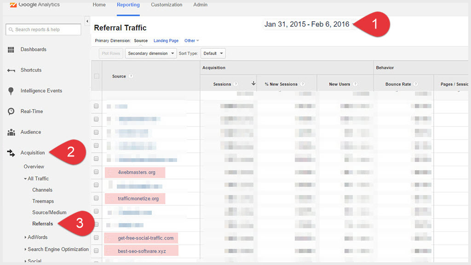The image size is (471, 265).
Task: Sort by the Sessions column header
Action: tap(222, 84)
